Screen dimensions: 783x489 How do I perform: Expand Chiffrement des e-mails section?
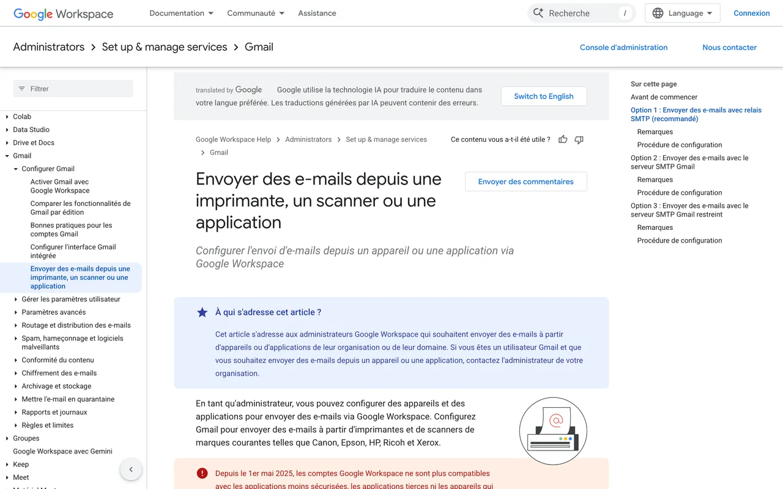(16, 373)
